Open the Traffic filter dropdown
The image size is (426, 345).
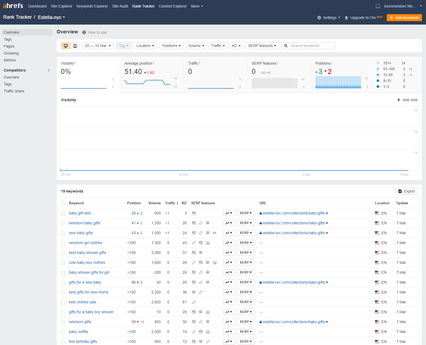point(218,46)
